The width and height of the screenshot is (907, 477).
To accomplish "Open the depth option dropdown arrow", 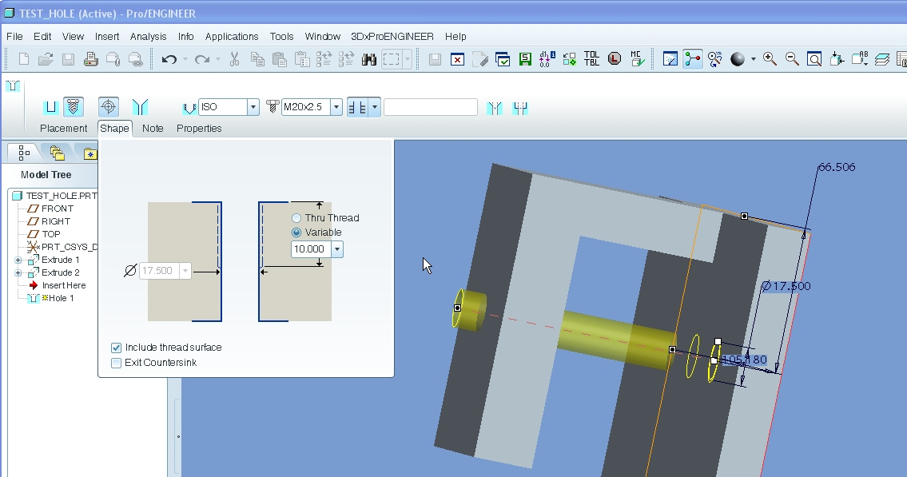I will point(375,107).
